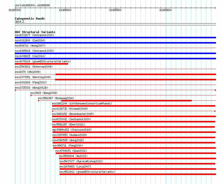Select the nsv4521412 (gnomADStructuralVariants) label

point(87,172)
